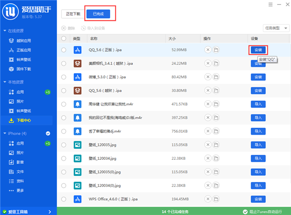Viewport: 291px width, 215px height.
Task: Delete the 微博_5.3.0 download task
Action: [208, 77]
